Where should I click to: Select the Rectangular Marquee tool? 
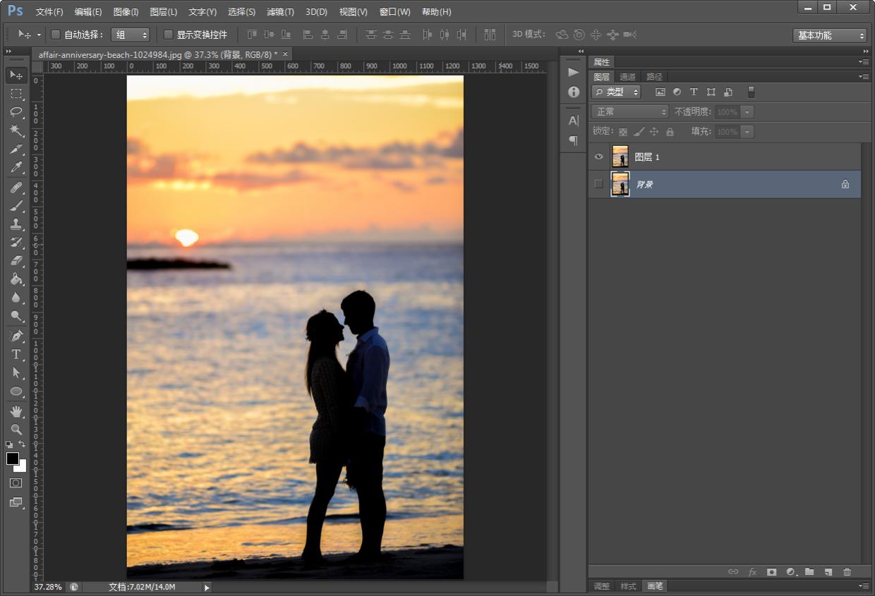(16, 94)
